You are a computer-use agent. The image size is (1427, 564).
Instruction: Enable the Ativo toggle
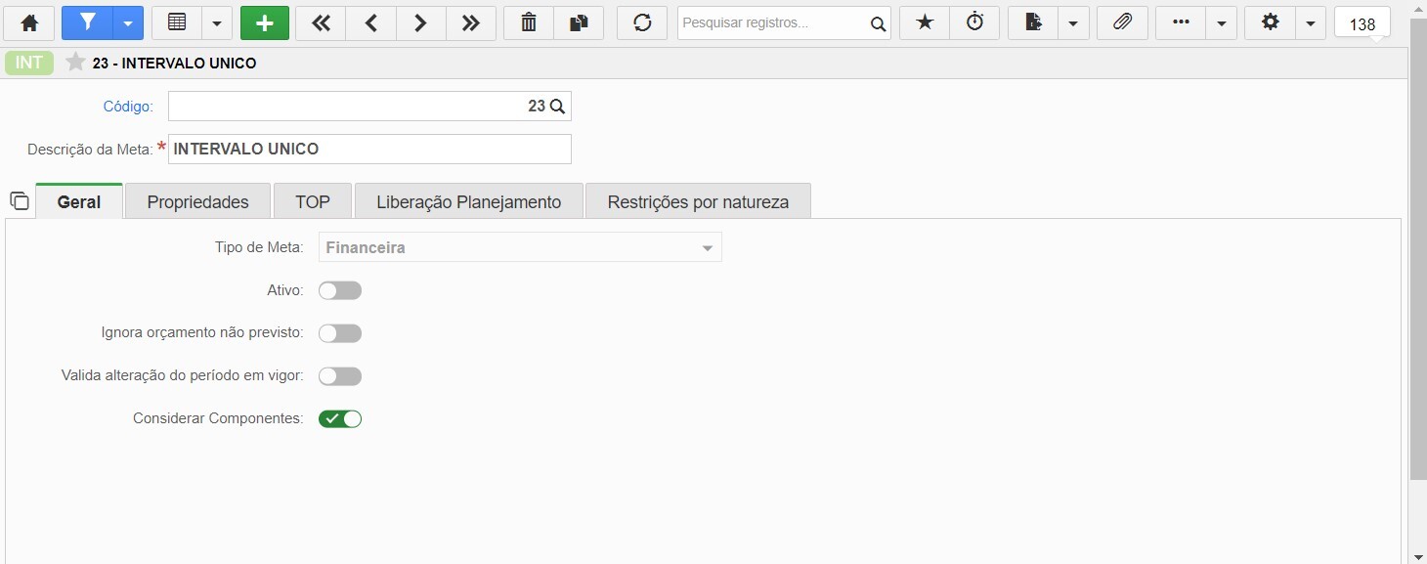[x=340, y=290]
